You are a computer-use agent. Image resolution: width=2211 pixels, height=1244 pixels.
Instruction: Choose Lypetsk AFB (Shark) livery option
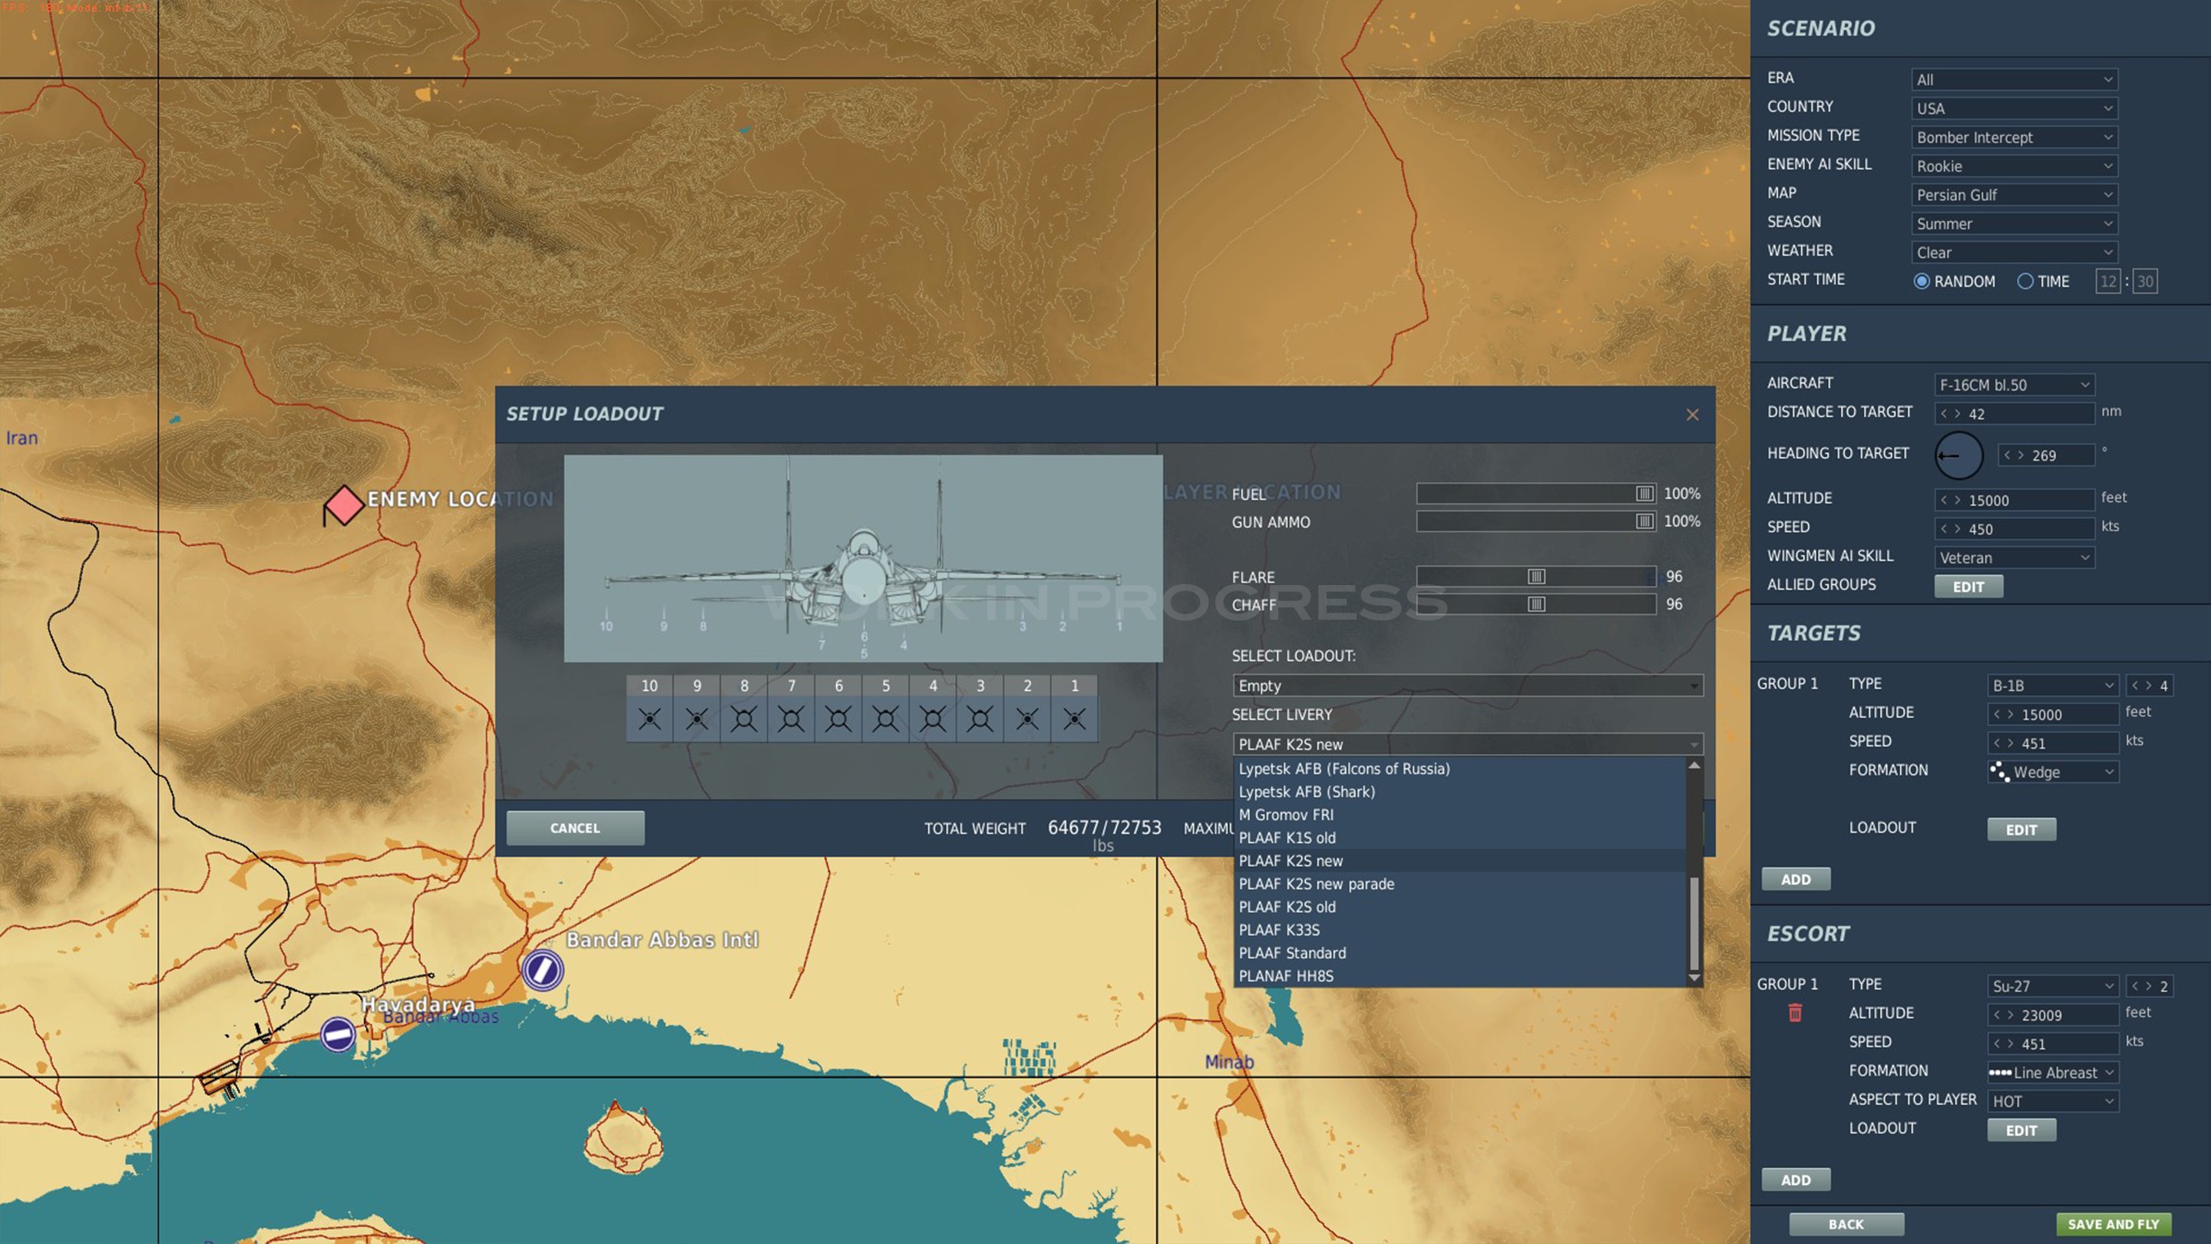pyautogui.click(x=1307, y=792)
